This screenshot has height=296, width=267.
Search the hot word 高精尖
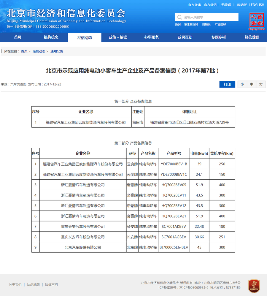[x=206, y=24]
